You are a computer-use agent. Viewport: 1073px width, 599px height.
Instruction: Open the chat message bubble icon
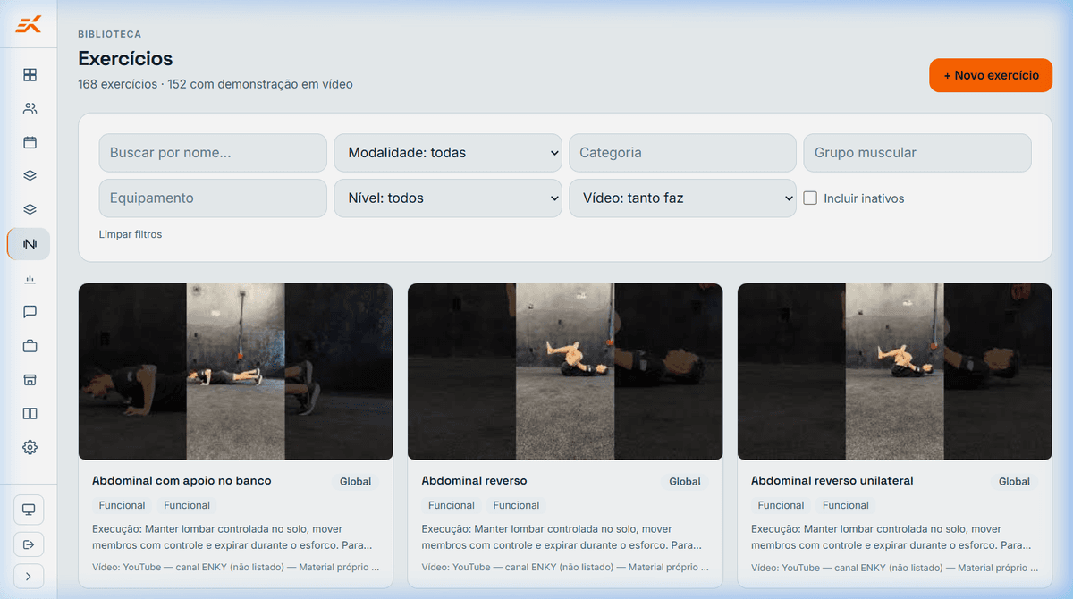pos(30,312)
